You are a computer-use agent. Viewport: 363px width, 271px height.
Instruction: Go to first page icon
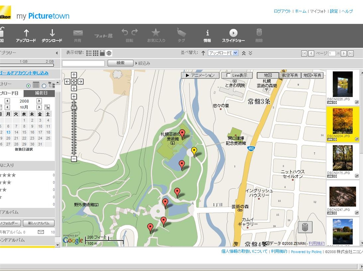point(304,53)
